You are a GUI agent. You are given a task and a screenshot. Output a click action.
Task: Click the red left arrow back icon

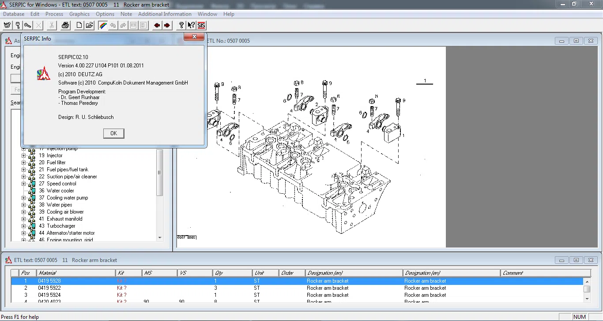(157, 25)
